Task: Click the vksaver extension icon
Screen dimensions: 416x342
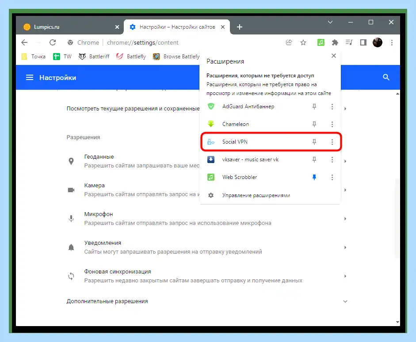Action: point(211,160)
